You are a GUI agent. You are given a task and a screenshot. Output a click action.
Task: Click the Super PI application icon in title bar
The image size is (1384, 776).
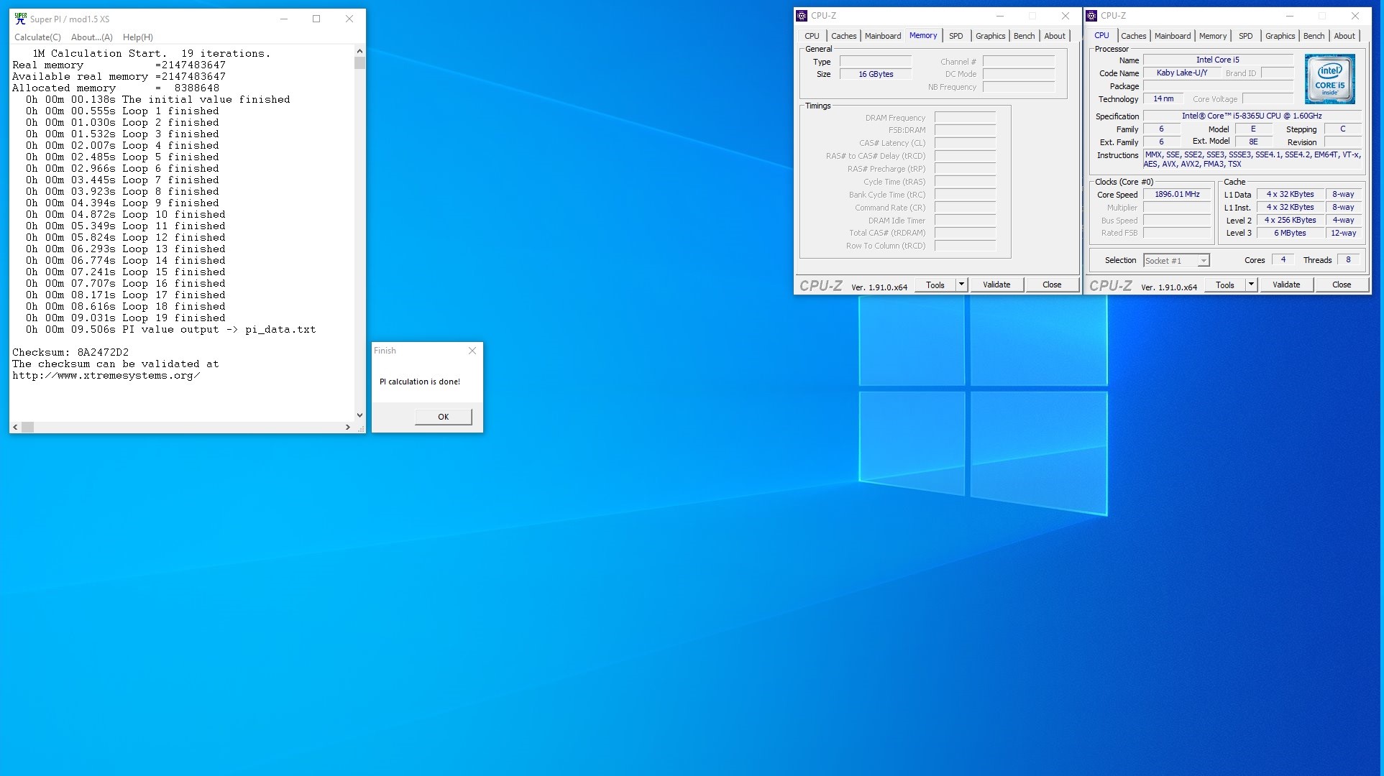20,19
